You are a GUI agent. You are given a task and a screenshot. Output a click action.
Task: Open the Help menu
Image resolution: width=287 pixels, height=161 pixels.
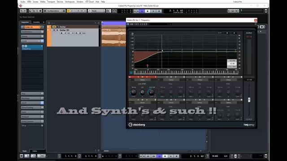coord(103,2)
